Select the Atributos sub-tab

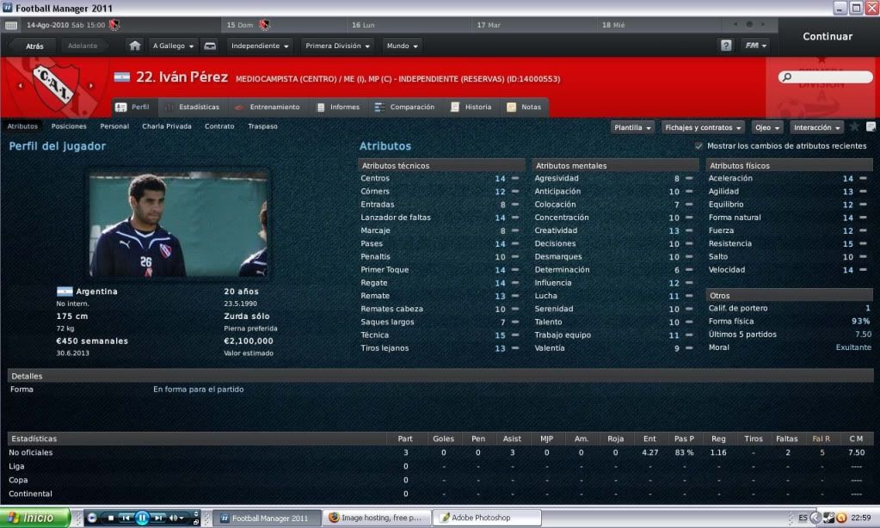22,126
